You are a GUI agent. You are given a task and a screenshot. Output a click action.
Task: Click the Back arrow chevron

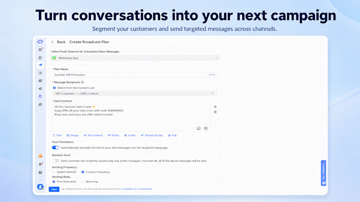point(53,42)
